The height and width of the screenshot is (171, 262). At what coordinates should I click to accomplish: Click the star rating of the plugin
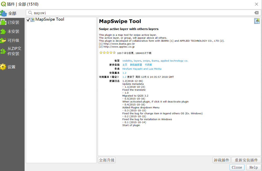click(x=108, y=53)
